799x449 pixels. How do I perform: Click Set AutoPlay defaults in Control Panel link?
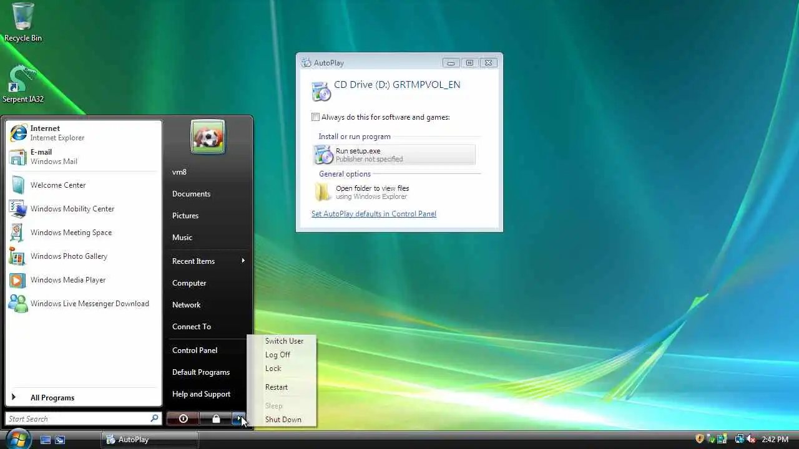tap(374, 214)
